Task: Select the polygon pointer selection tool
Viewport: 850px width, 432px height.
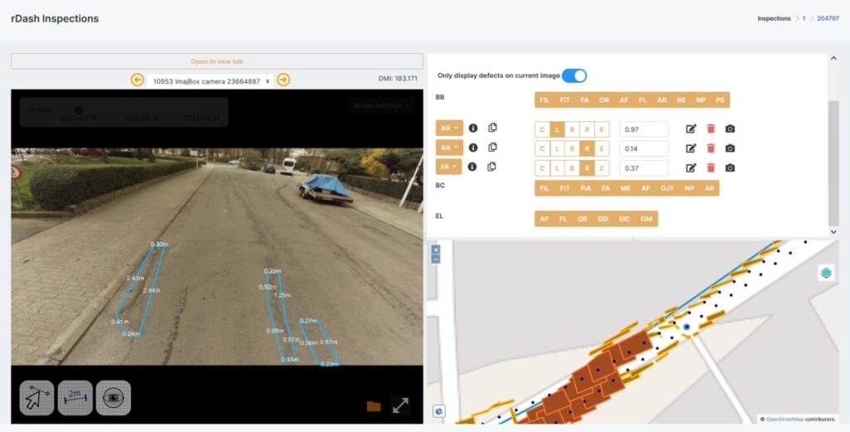Action: point(37,398)
